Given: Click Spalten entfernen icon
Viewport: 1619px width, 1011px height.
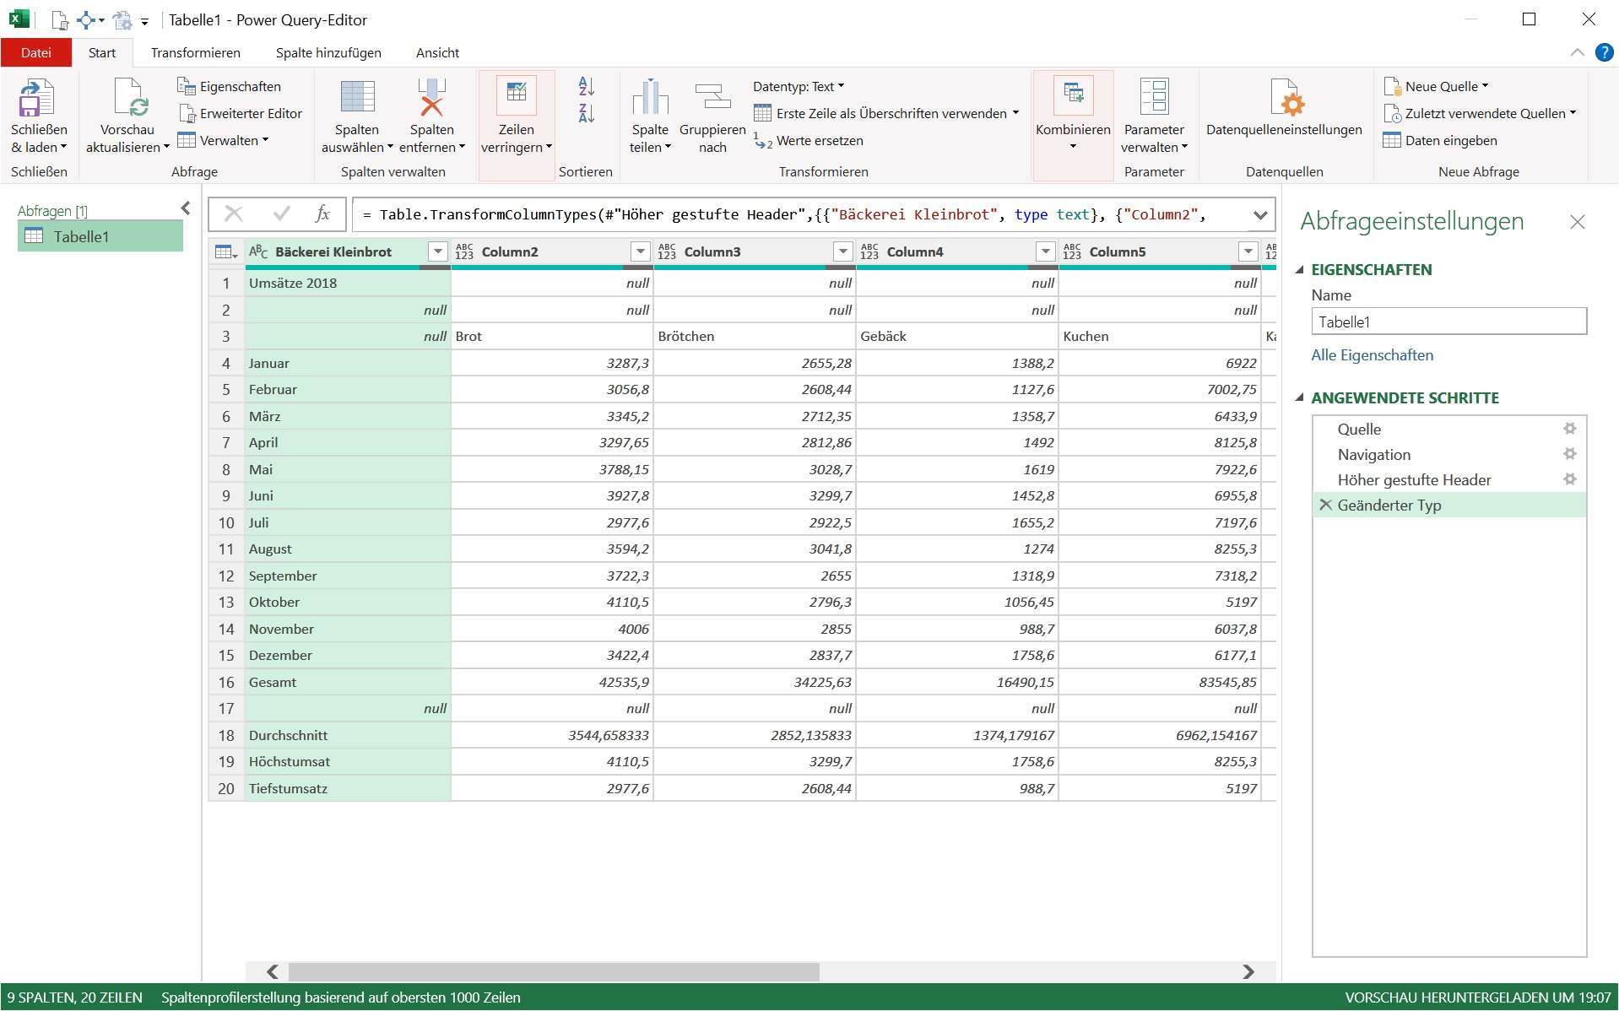Looking at the screenshot, I should coord(431,97).
